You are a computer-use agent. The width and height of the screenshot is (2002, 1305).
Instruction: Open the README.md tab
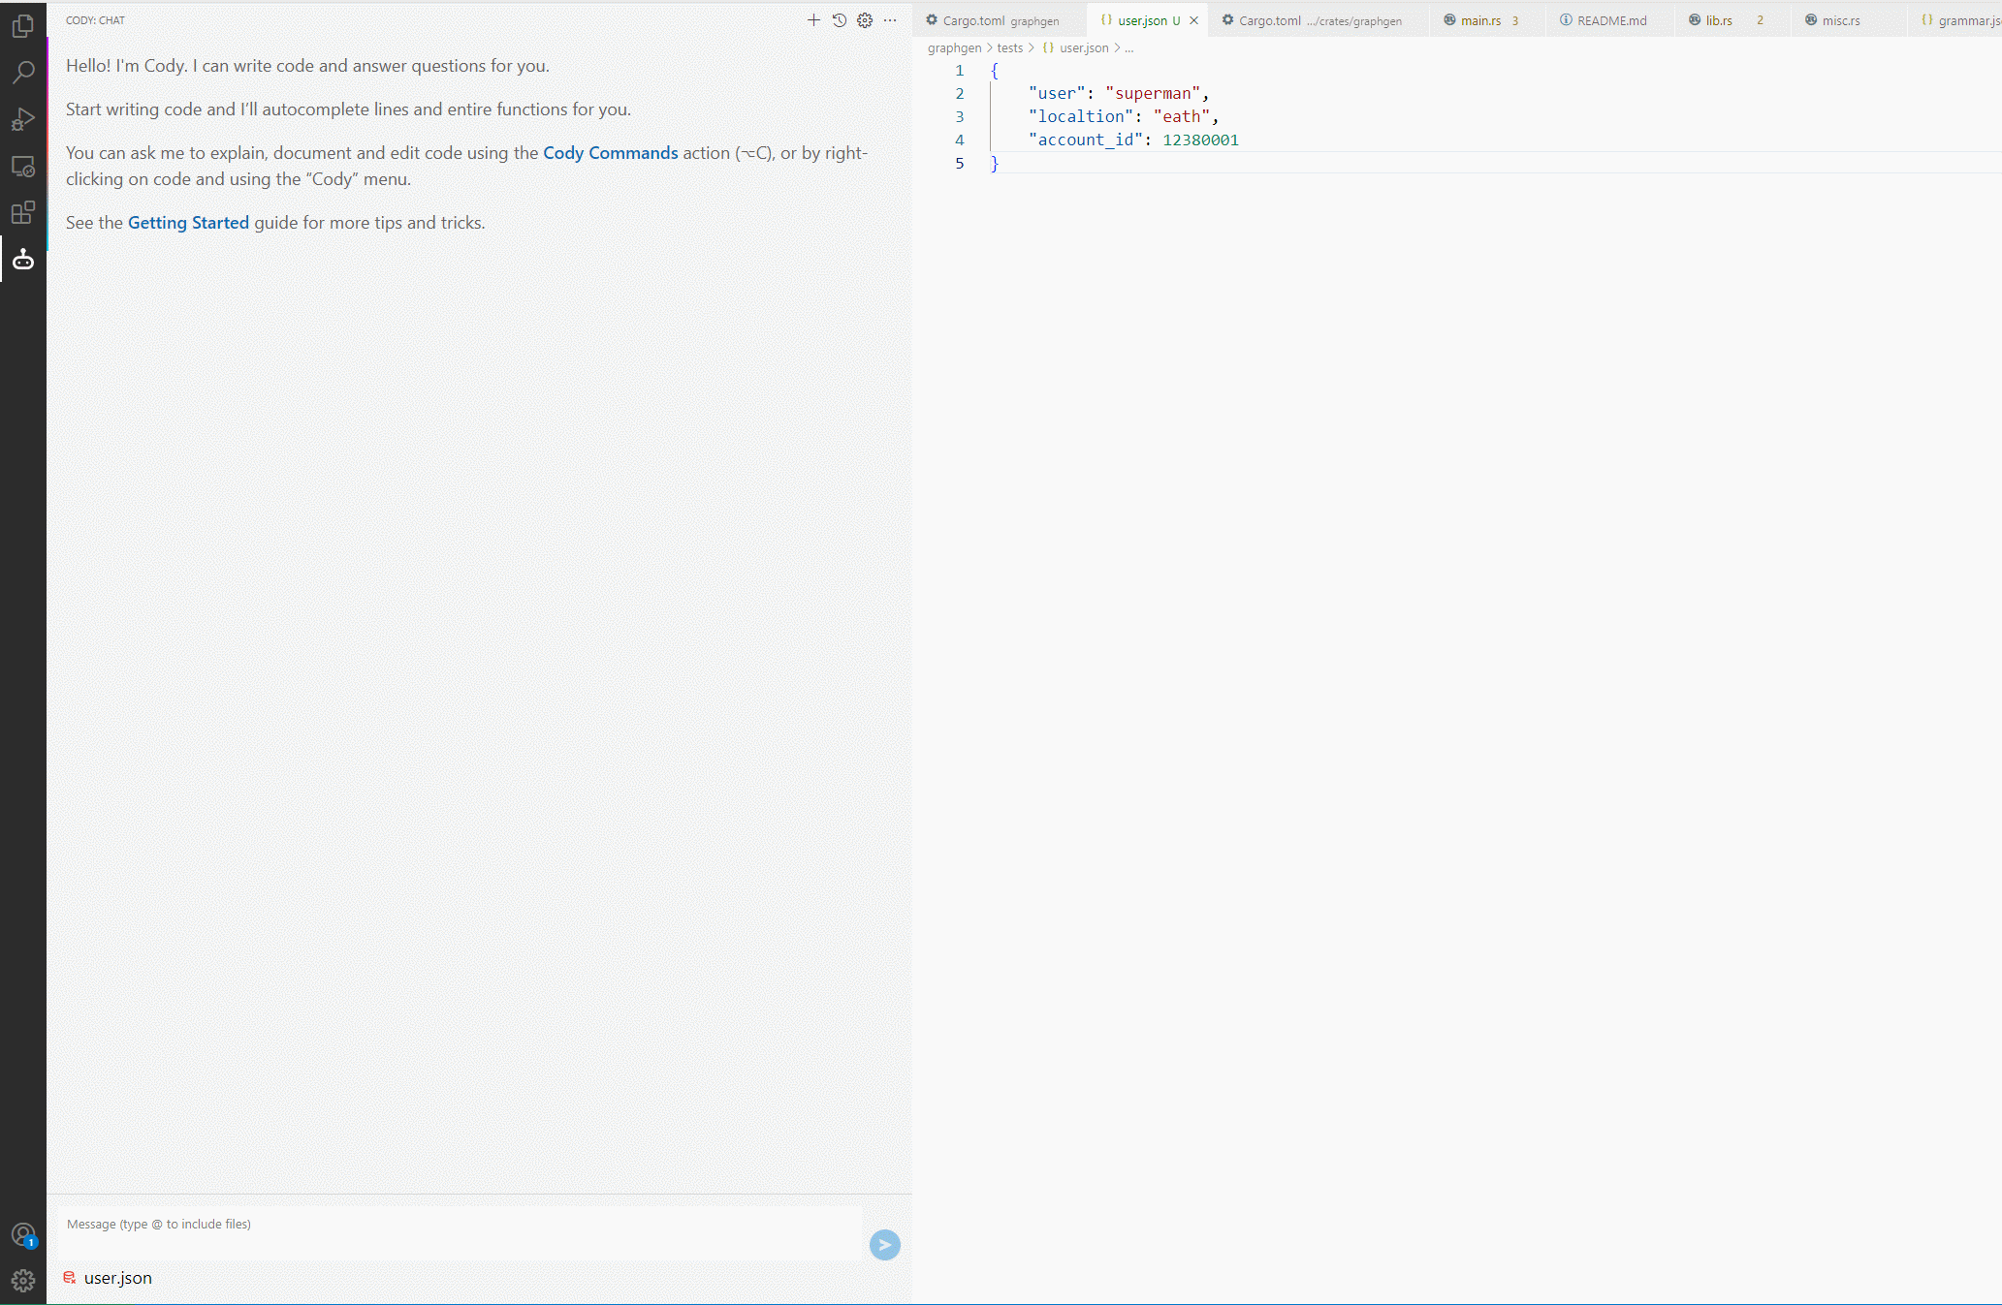coord(1610,20)
